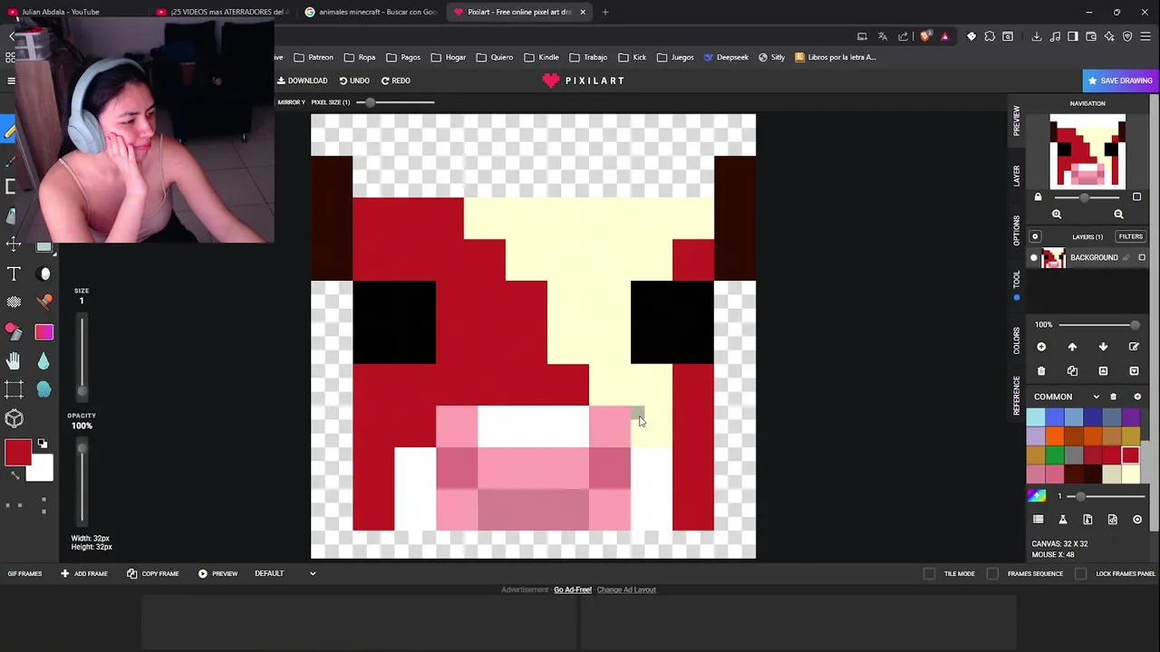Toggle the Mirror Y option
Viewport: 1160px width, 652px height.
291,102
